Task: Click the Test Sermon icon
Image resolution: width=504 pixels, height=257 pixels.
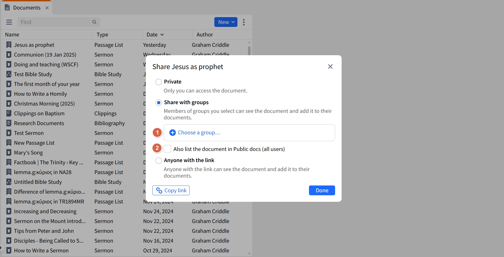Action: (x=9, y=133)
